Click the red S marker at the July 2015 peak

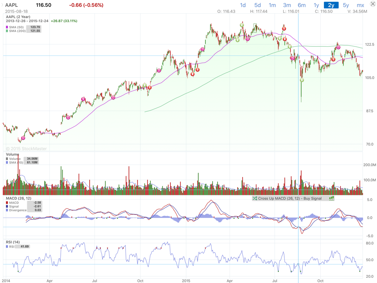point(284,29)
